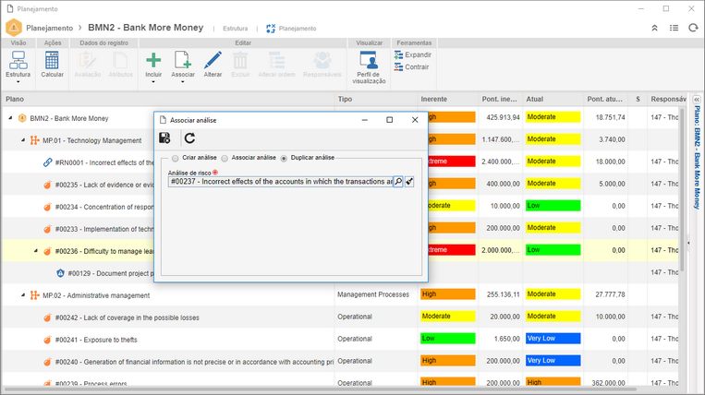
Task: Open the Estrutura dropdown arrow
Action: click(x=18, y=82)
